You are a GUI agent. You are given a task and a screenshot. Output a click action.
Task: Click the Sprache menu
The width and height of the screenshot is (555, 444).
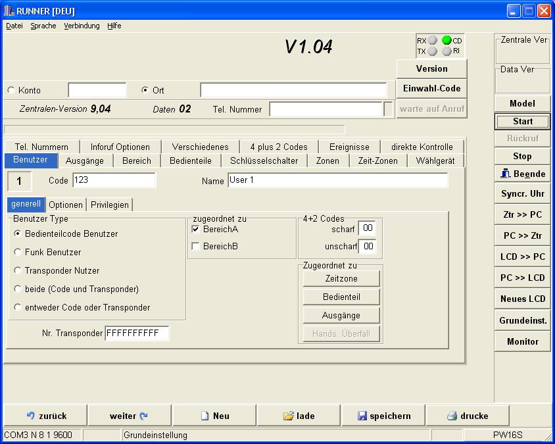click(43, 26)
